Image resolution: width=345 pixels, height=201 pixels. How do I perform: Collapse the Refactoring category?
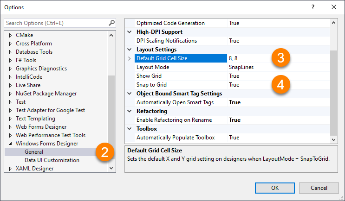[130, 111]
